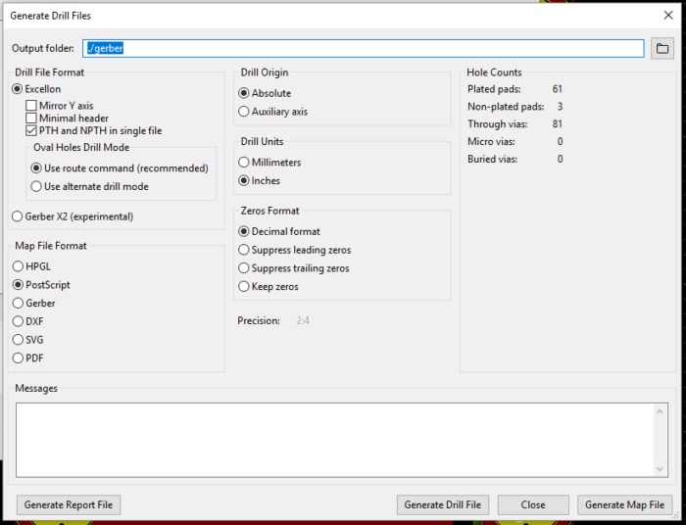Select Gerber X2 (experimental) format

18,216
